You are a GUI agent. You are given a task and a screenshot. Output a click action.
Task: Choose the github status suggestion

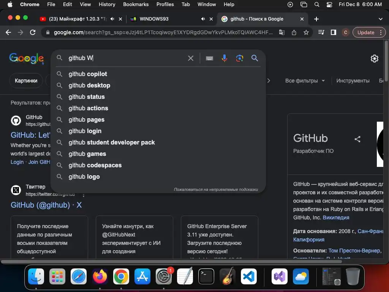158,97
